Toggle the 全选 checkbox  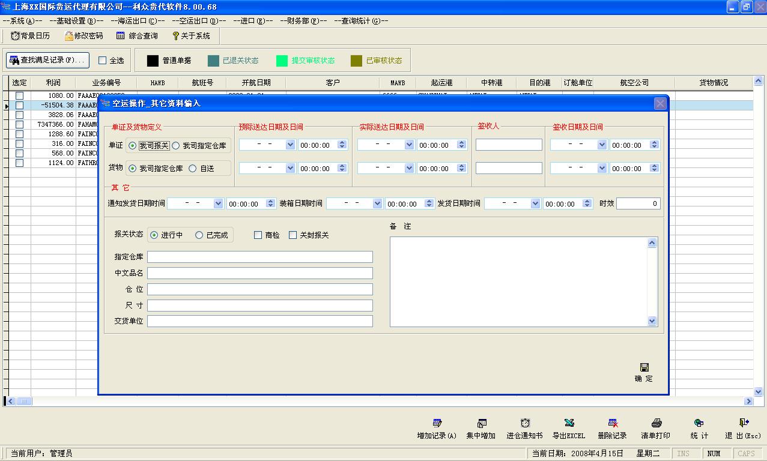pyautogui.click(x=102, y=61)
